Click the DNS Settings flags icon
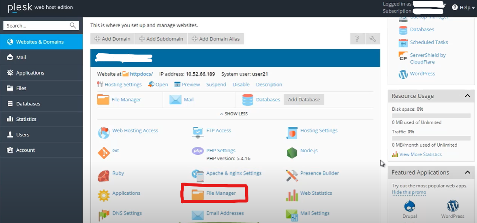 point(104,215)
